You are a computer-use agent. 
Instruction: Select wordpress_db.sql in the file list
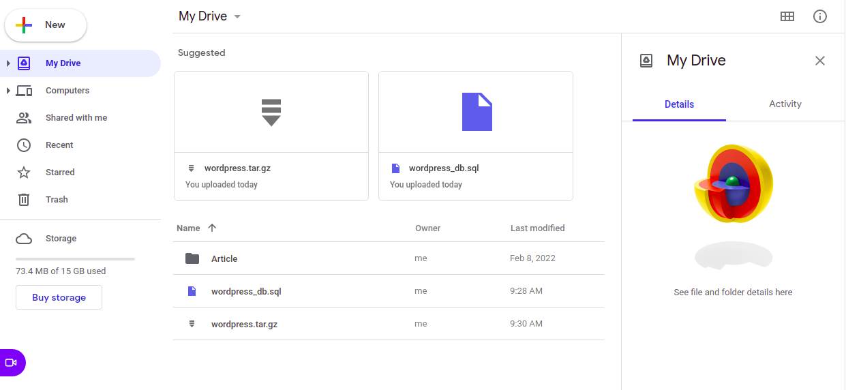pyautogui.click(x=389, y=291)
